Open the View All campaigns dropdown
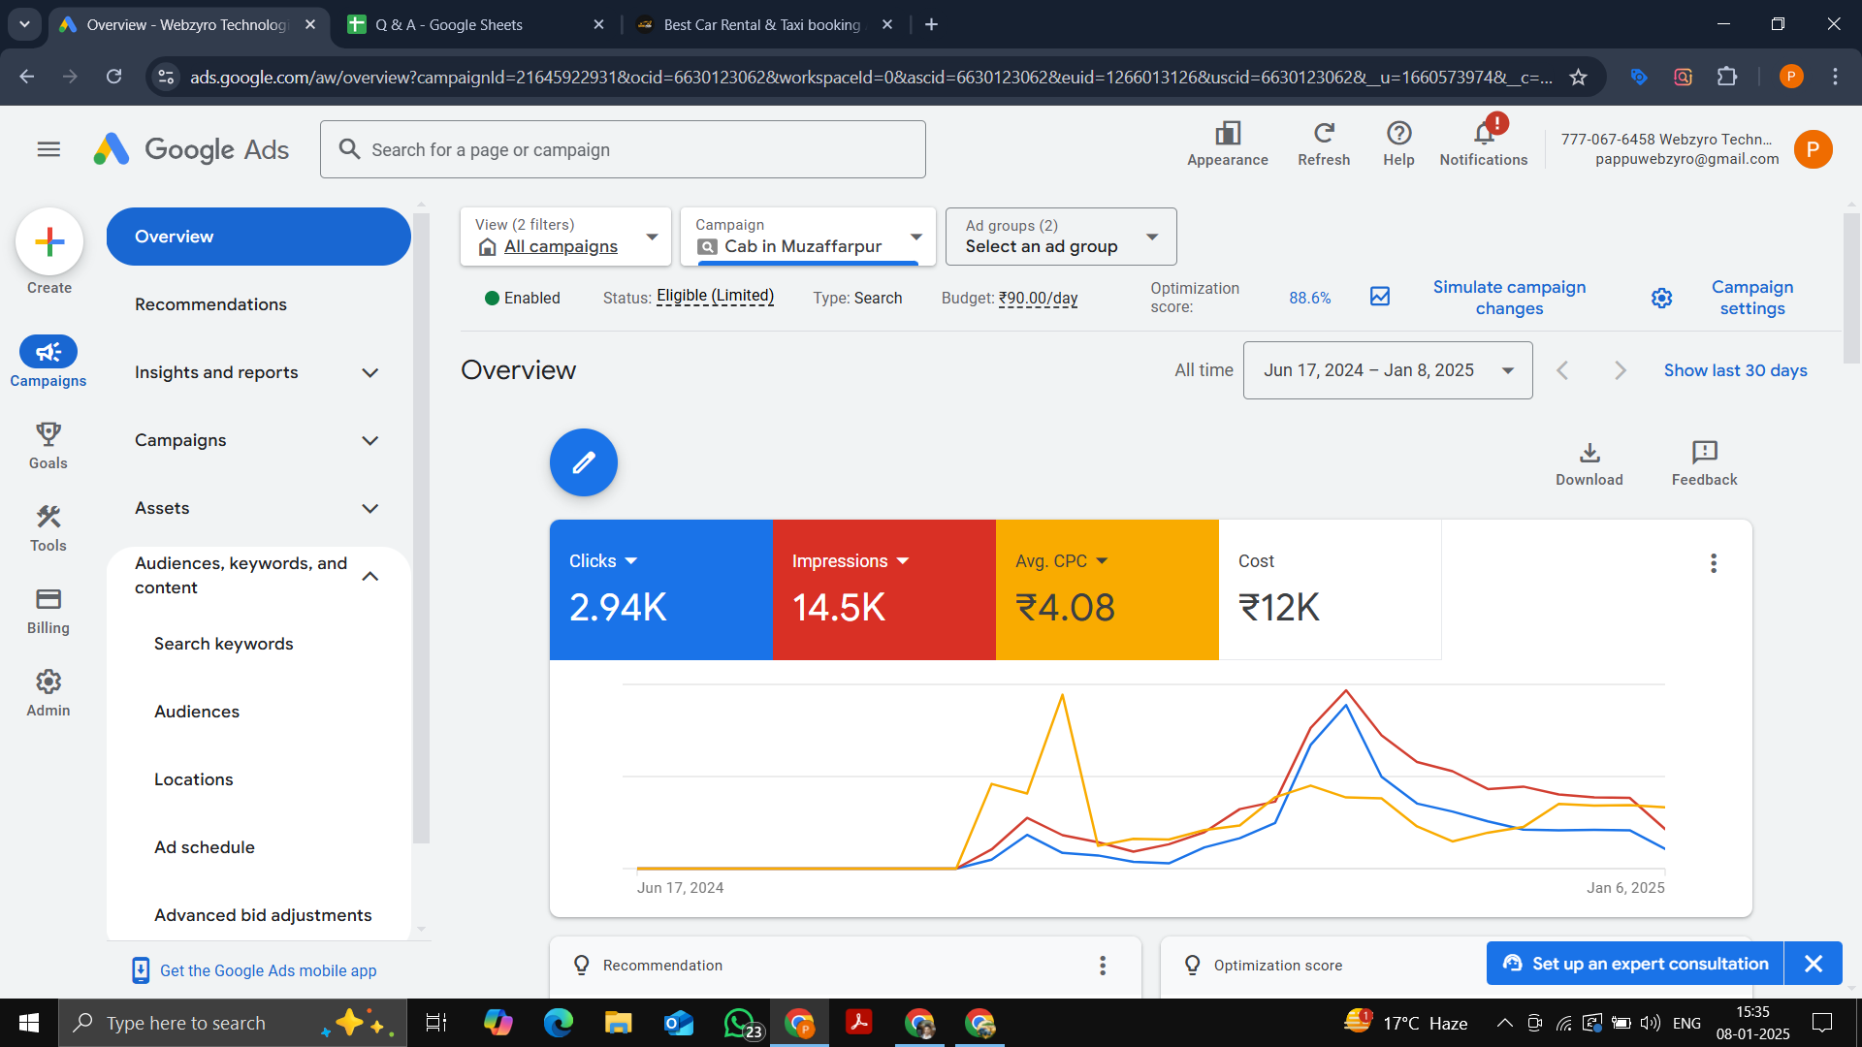The height and width of the screenshot is (1047, 1862). pyautogui.click(x=565, y=237)
